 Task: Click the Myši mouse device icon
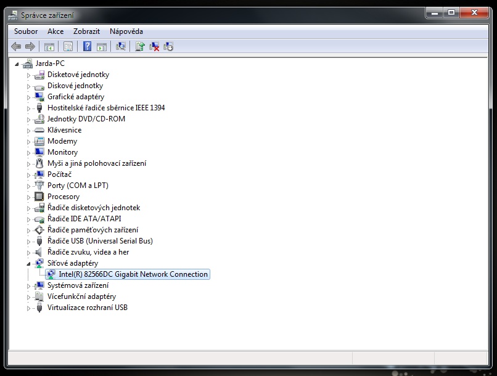coord(39,163)
